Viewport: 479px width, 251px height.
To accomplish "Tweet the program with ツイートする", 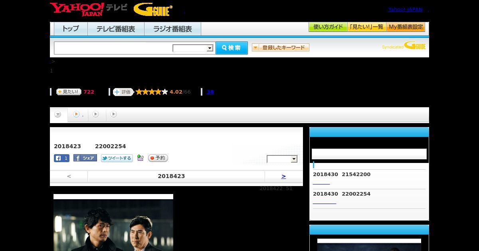I will click(117, 158).
